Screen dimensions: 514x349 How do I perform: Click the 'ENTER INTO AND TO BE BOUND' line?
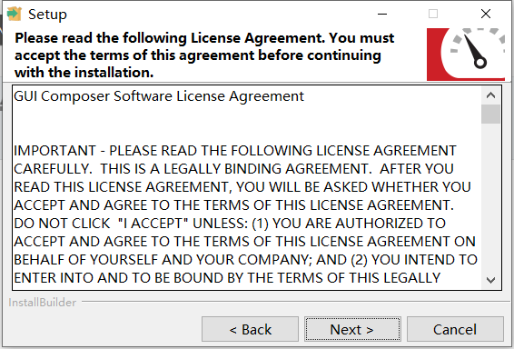click(x=227, y=278)
